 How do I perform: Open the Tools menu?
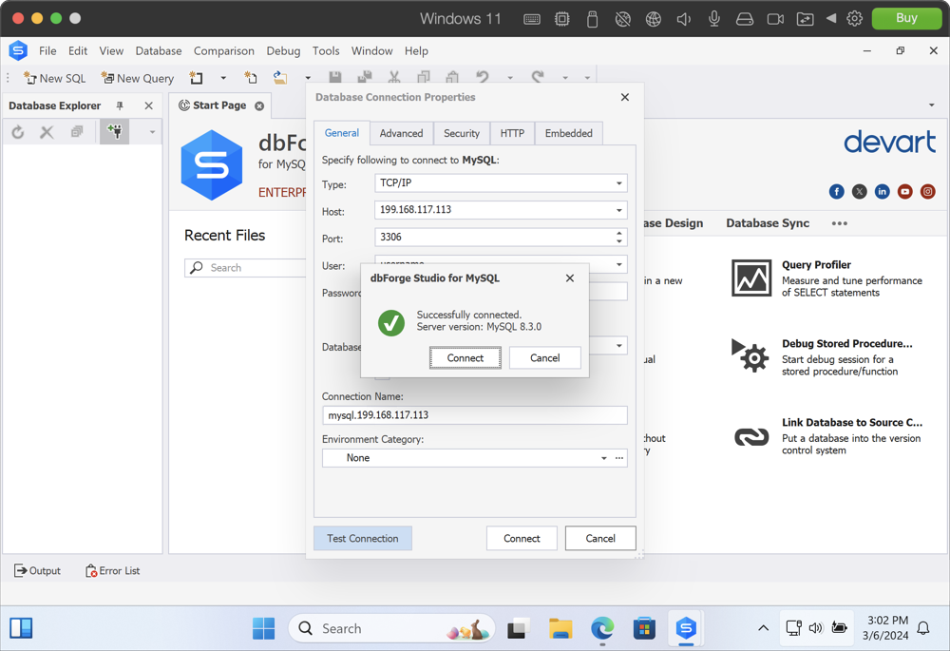[326, 51]
